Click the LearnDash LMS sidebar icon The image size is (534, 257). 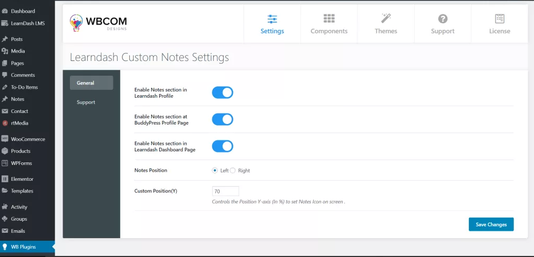click(5, 24)
